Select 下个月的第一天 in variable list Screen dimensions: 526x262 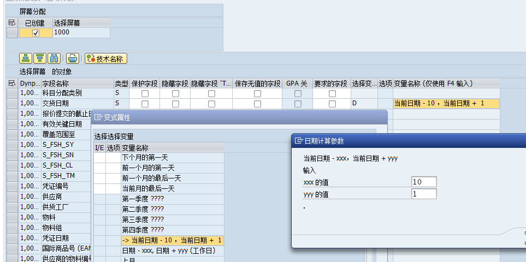[173, 157]
